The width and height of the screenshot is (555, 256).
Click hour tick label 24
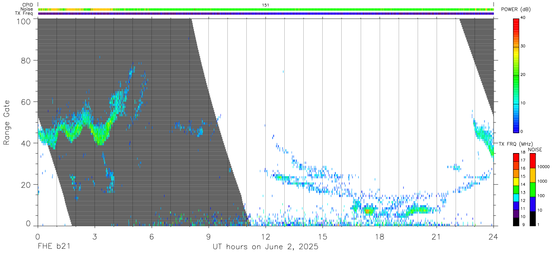[x=494, y=237]
